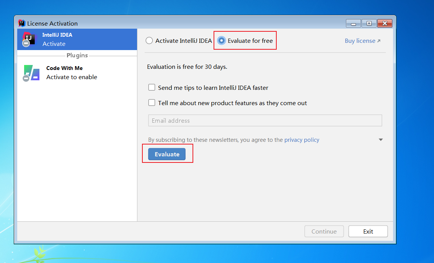The width and height of the screenshot is (434, 263).
Task: Click the Continue button
Action: [x=324, y=231]
